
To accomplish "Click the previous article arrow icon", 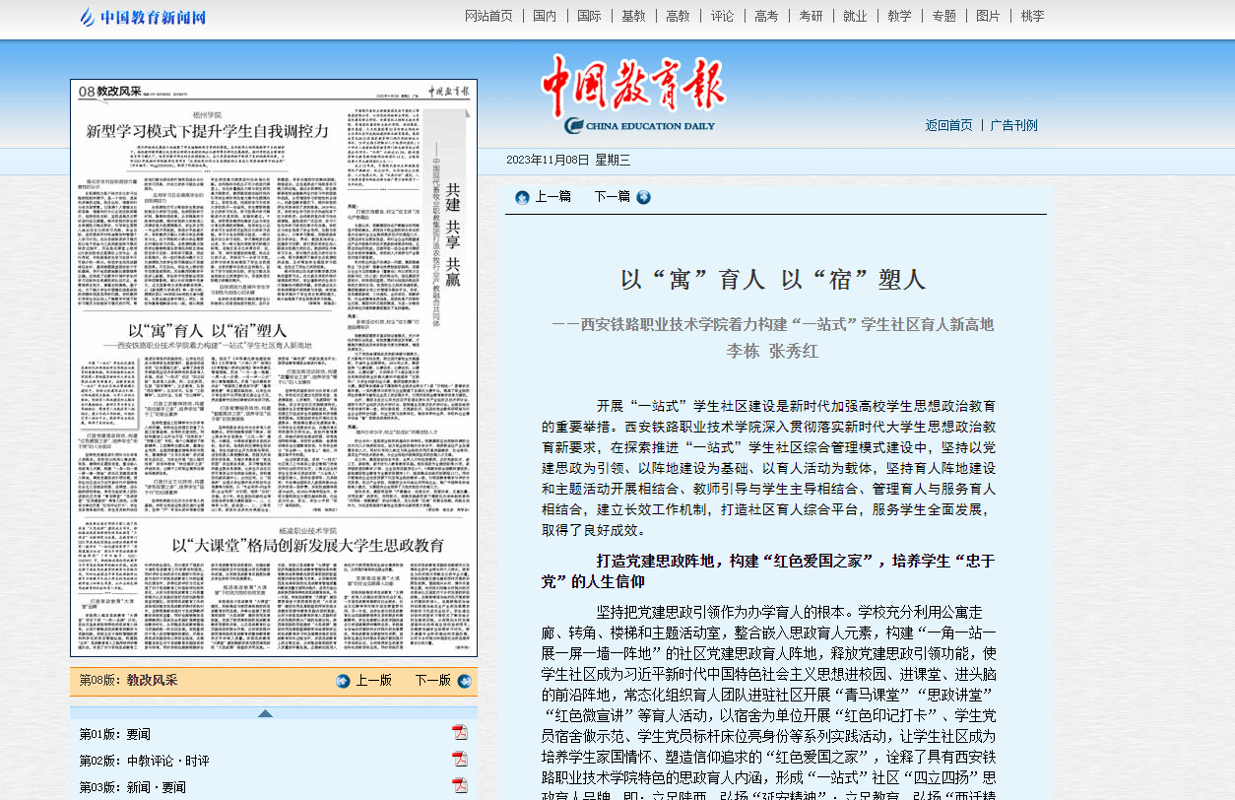I will point(522,197).
